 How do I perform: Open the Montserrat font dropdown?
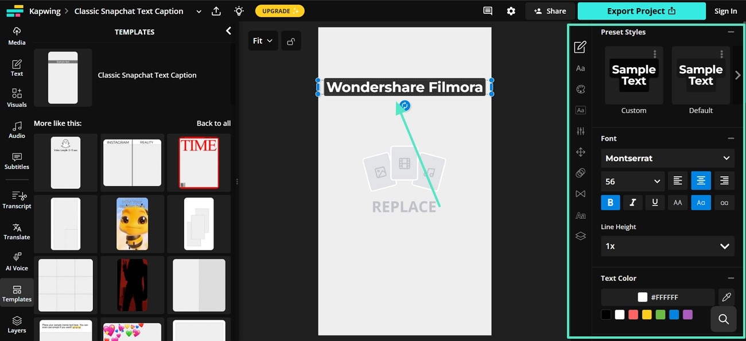(x=667, y=158)
